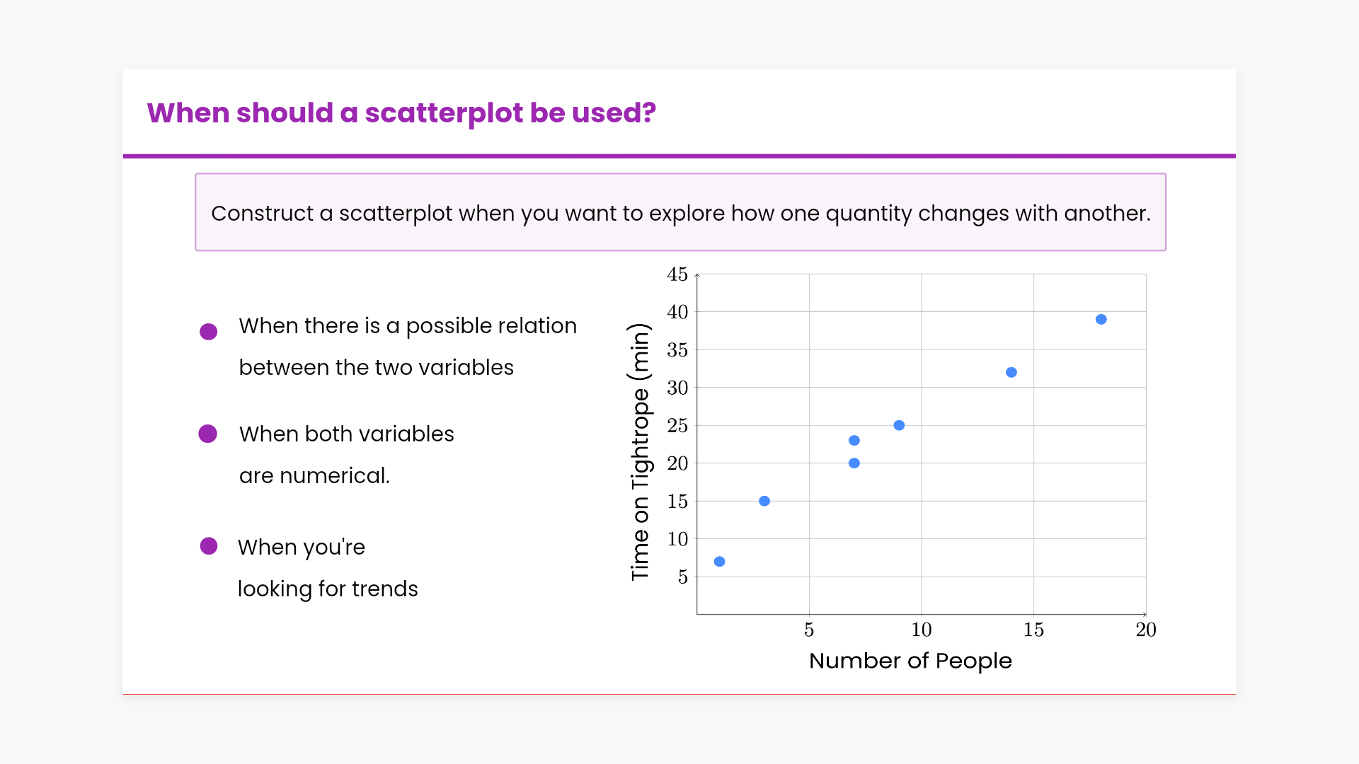Select the data point at 14 people
1359x764 pixels.
point(1011,372)
